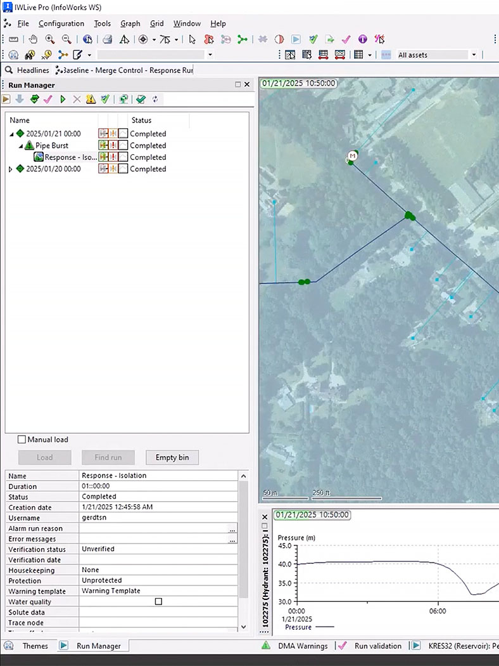The image size is (499, 666).
Task: Select the arrow pointer selection tool
Action: (193, 39)
